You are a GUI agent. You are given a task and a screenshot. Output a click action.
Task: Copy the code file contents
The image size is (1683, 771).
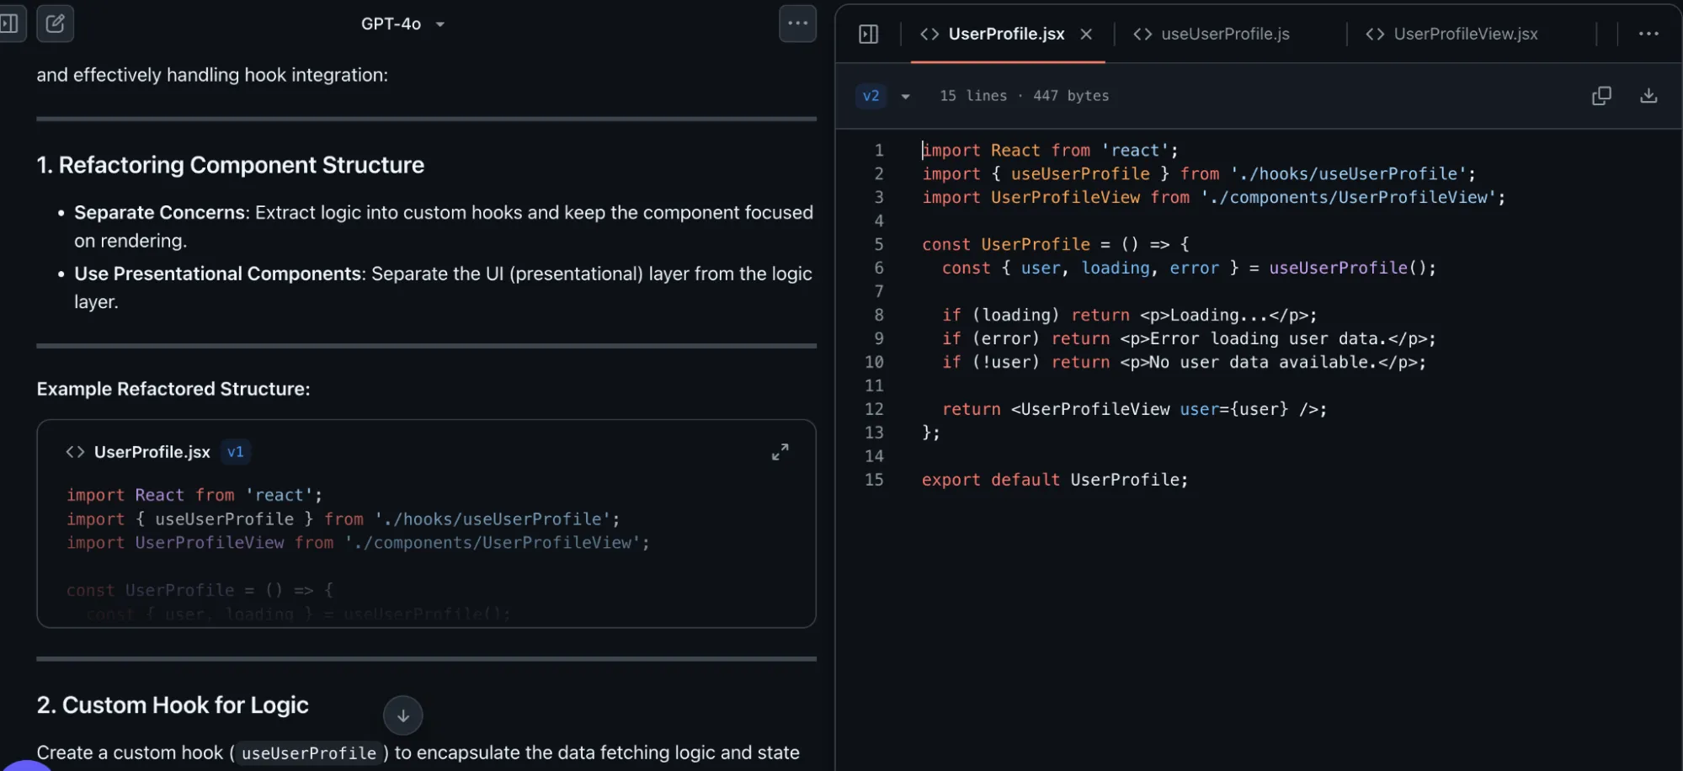coord(1601,96)
